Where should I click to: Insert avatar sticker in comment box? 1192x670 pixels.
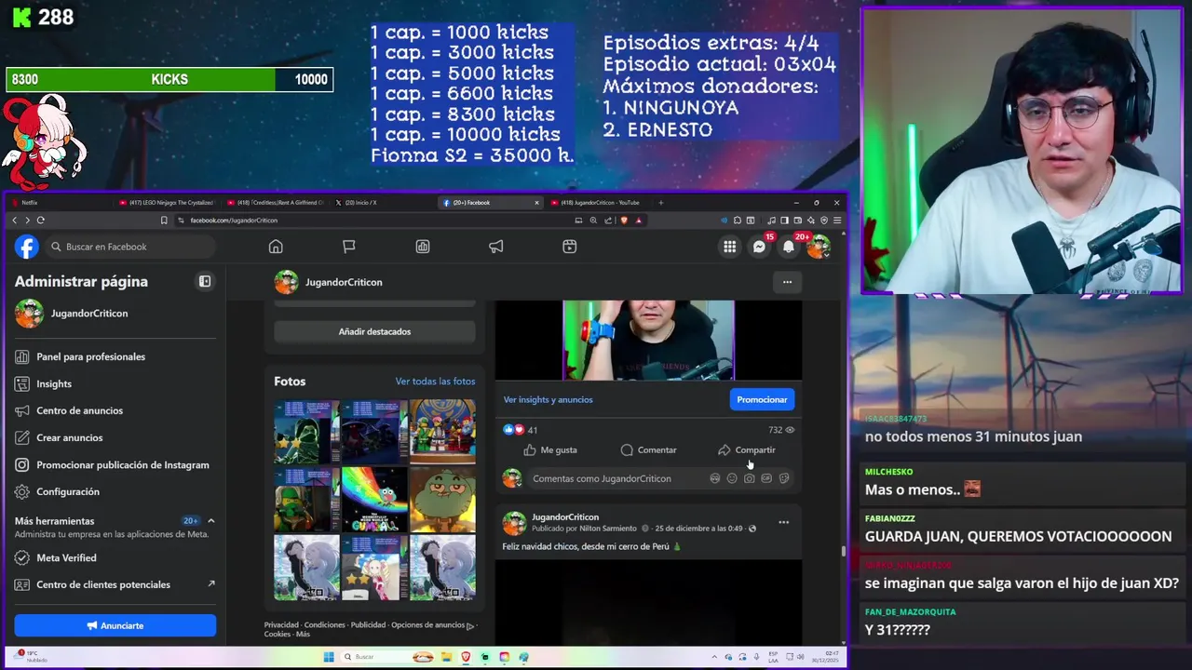[715, 478]
